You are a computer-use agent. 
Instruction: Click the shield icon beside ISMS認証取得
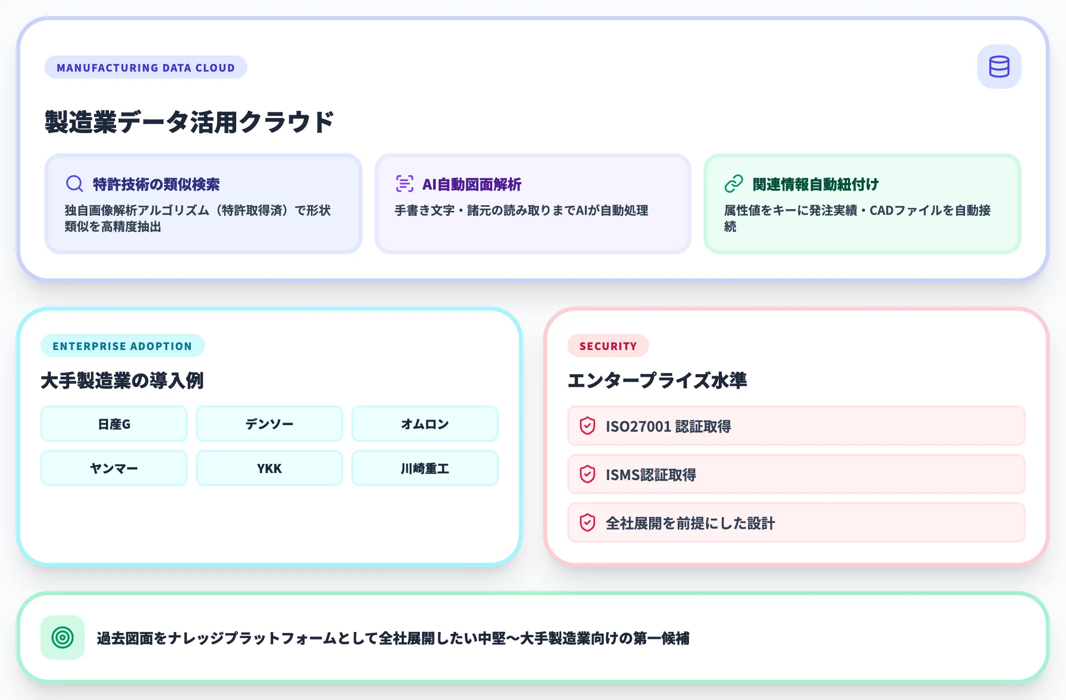[588, 475]
